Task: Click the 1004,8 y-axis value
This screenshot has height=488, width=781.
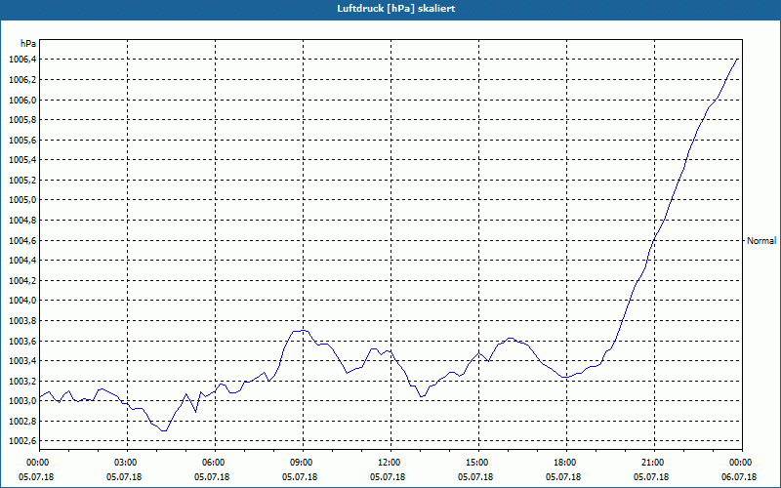Action: pos(22,221)
